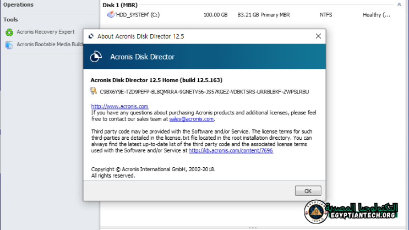Confirm the About dialog with OK

308,191
